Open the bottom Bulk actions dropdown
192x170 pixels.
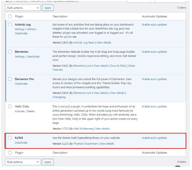(23, 162)
